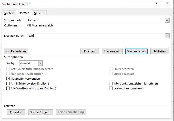
Task: Click the Weitersuchen button
Action: click(x=137, y=51)
